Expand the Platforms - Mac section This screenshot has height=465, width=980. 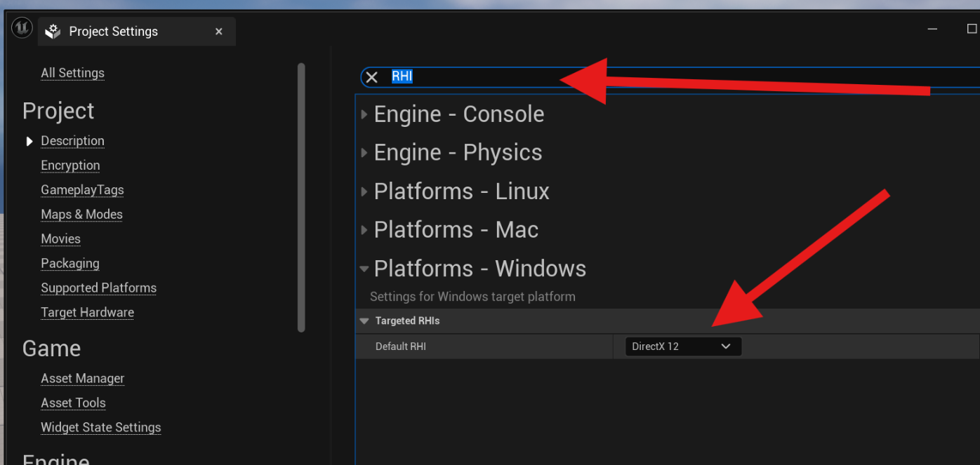364,230
